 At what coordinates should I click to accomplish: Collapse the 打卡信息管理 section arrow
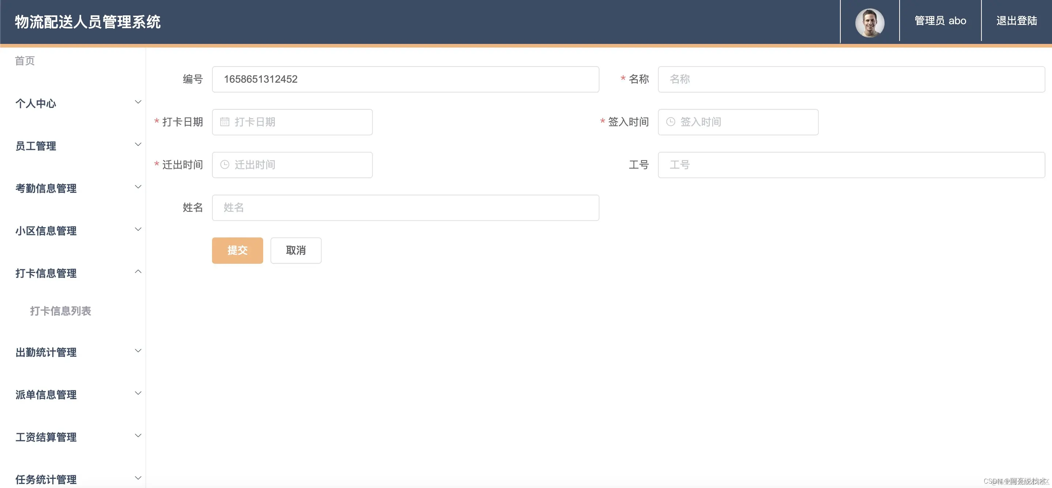pos(138,272)
